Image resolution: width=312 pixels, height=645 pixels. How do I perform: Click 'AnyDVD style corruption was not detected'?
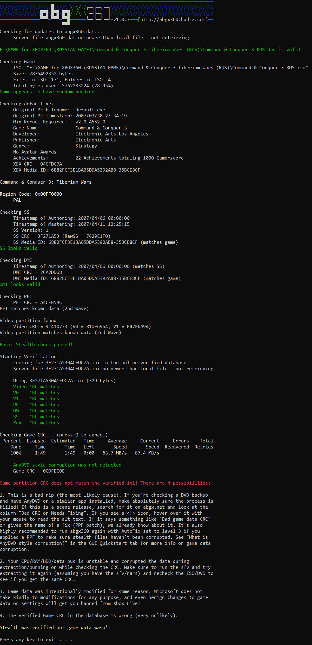(x=67, y=465)
